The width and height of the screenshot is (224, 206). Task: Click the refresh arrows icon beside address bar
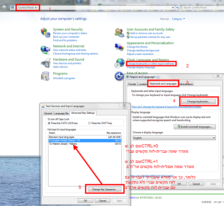178,8
